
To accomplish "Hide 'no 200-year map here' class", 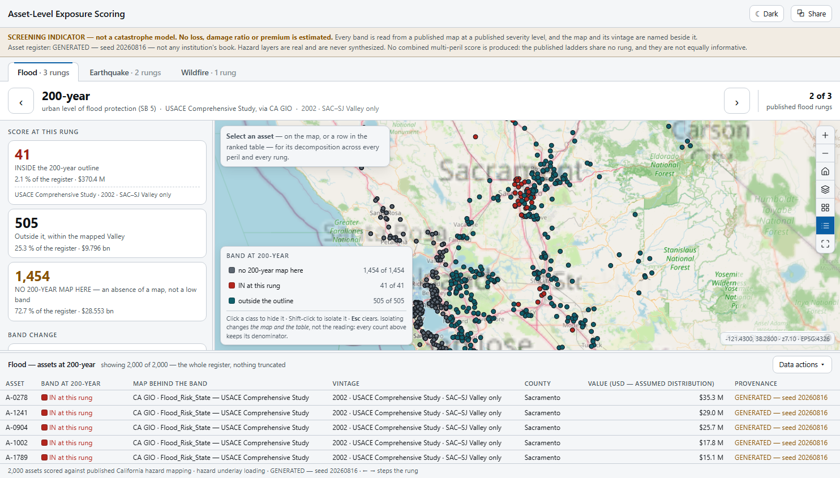I will 316,270.
